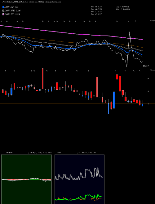Screen dimensions: 155x204
Task: Click the 'Pre V: 0.003 M' volume text
Action: click(123, 9)
